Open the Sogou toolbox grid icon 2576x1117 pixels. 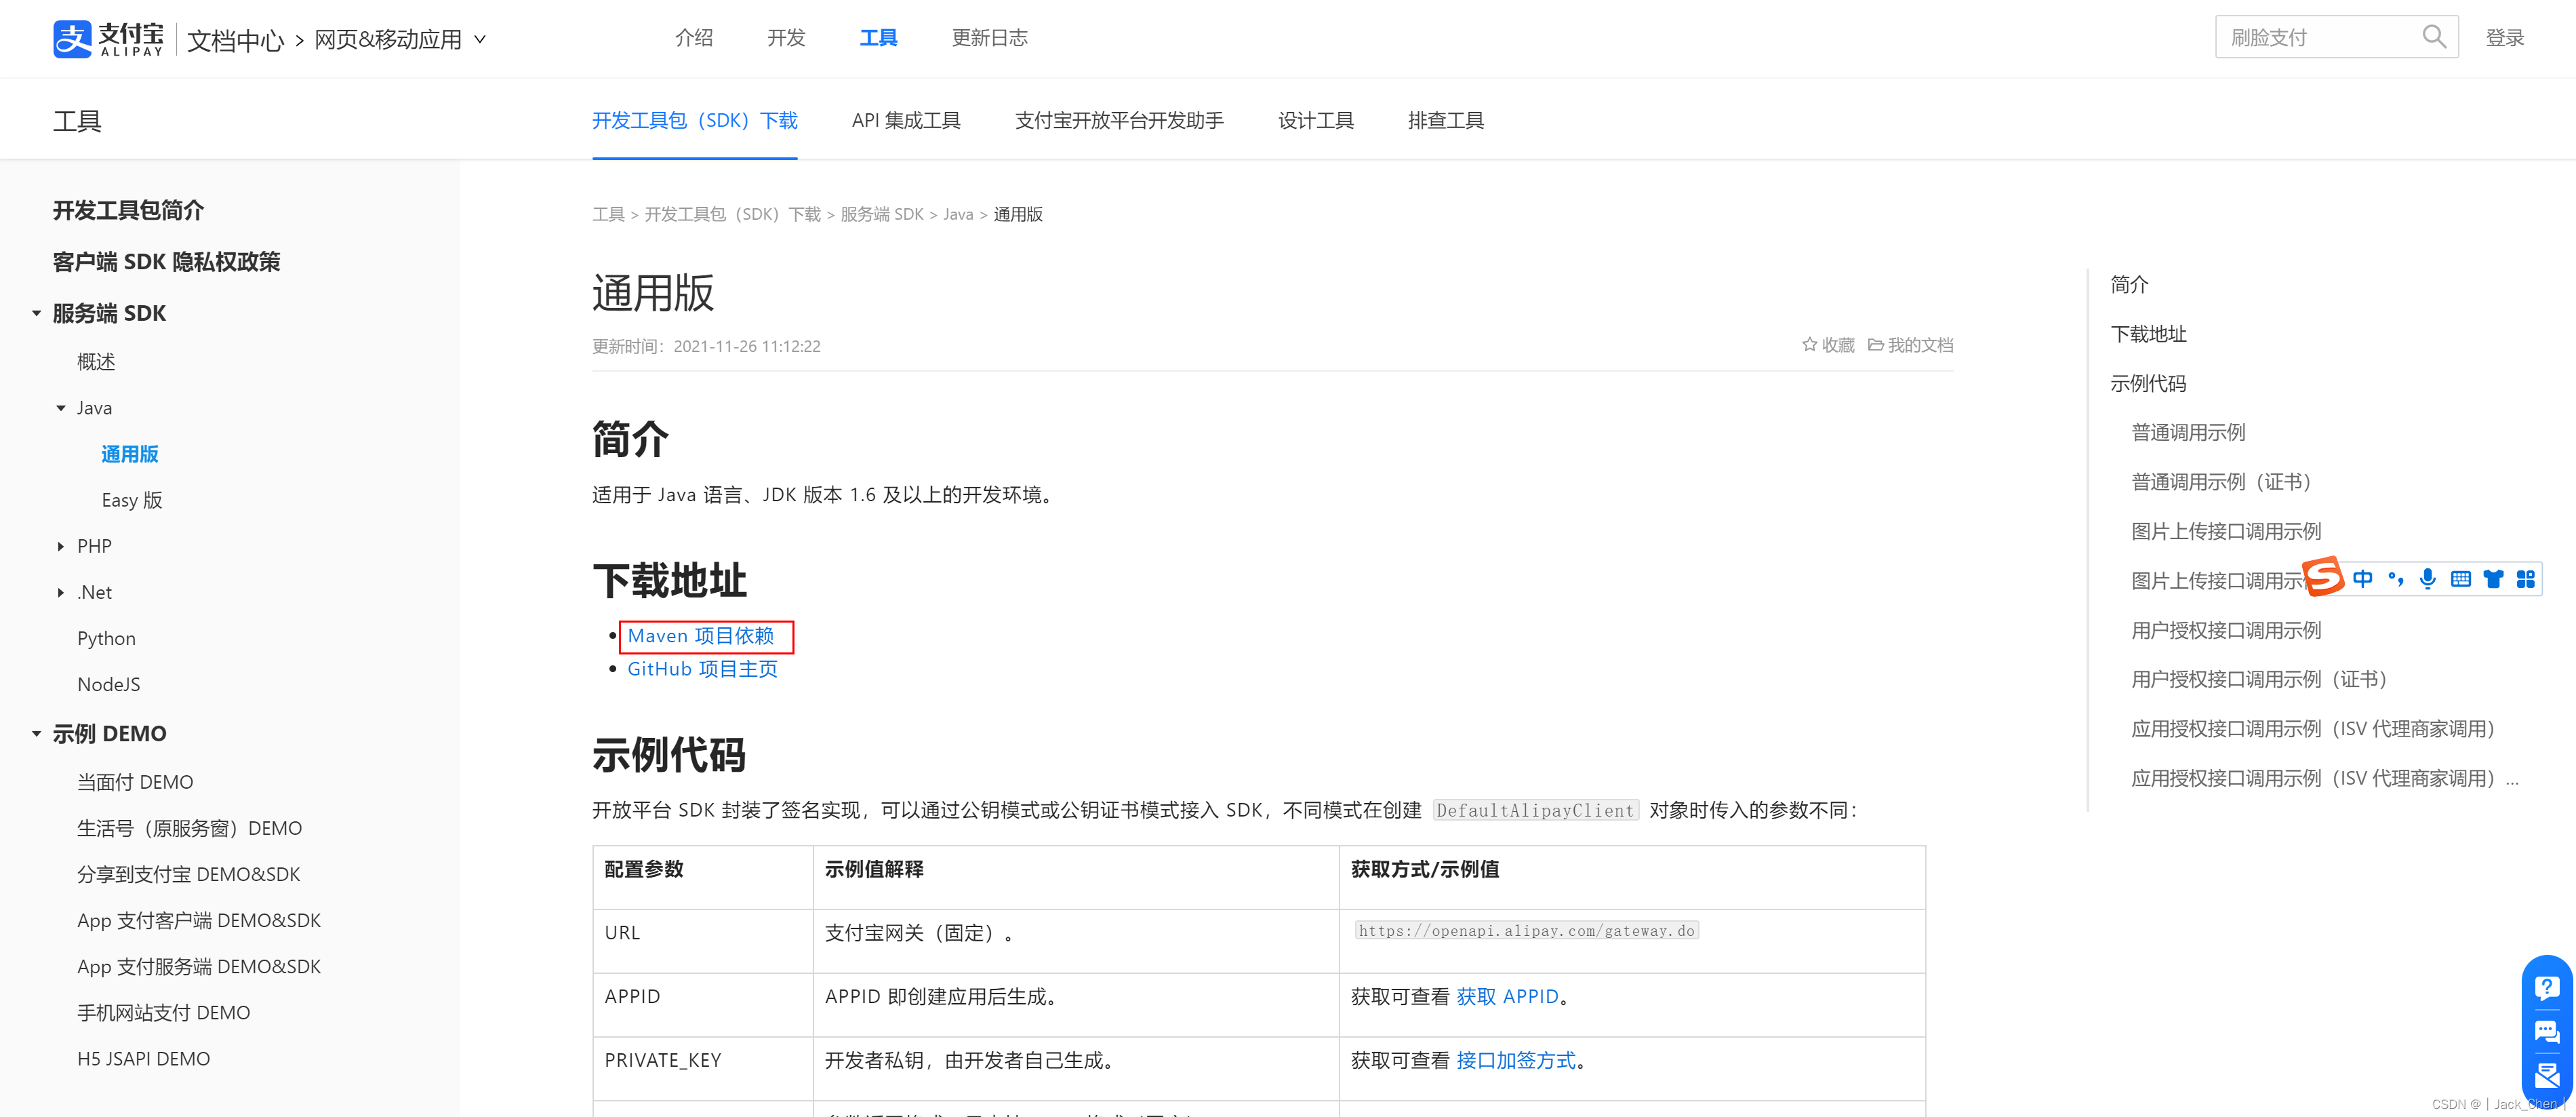coord(2525,579)
